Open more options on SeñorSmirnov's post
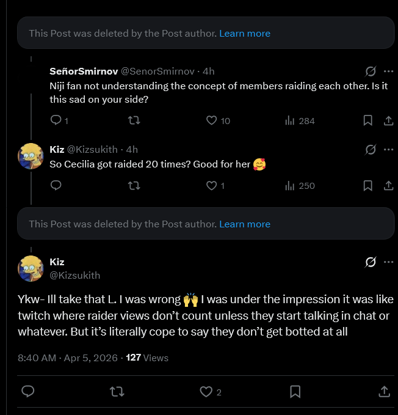 388,71
